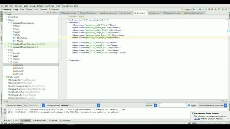Select MainActivity class in project tree
Image resolution: width=230 pixels, height=129 pixels.
(22, 38)
